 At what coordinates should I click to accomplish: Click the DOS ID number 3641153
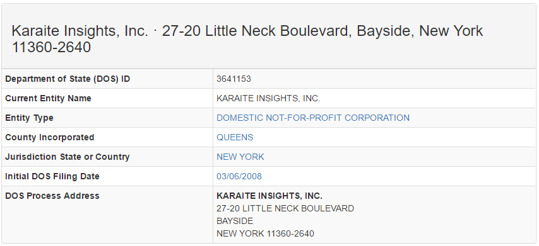(x=234, y=79)
